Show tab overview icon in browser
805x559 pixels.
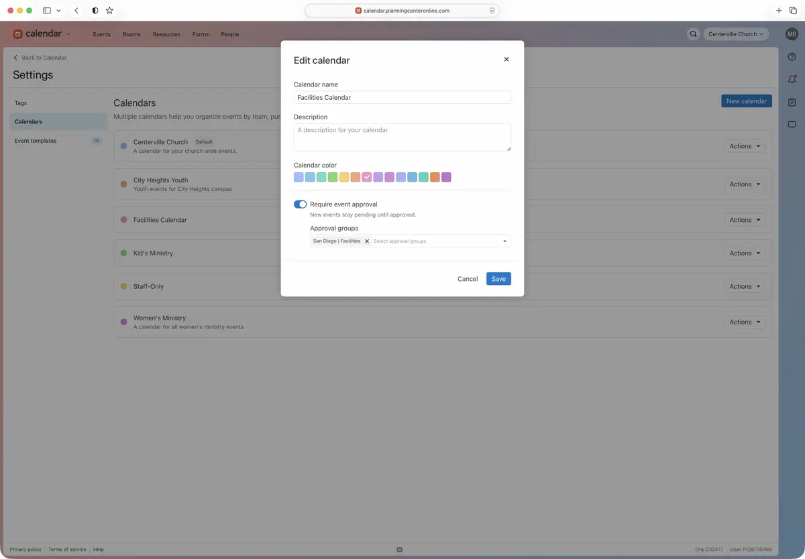792,11
